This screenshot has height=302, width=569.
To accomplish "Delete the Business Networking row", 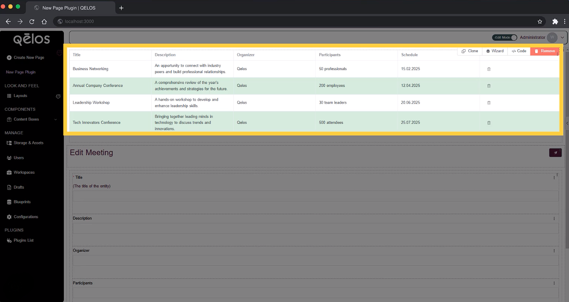I will click(x=489, y=69).
